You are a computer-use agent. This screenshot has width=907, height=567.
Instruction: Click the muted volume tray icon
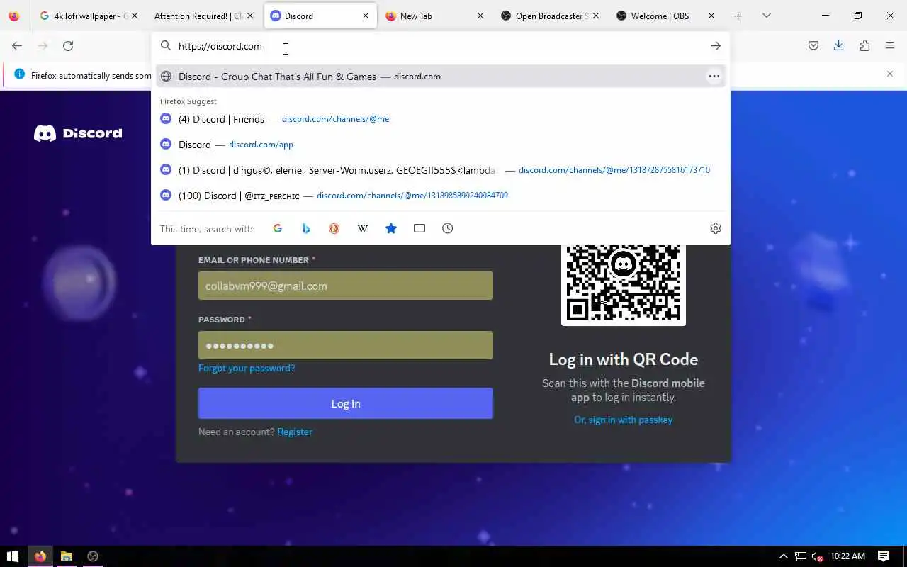pos(817,556)
